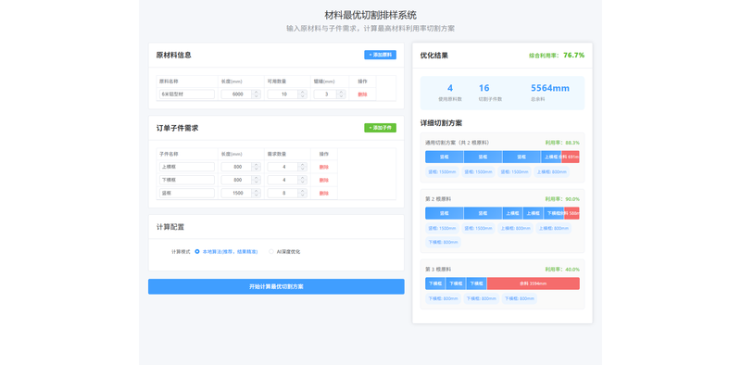This screenshot has height=365, width=741.
Task: Click the part name field containing 上横框
Action: (x=187, y=167)
